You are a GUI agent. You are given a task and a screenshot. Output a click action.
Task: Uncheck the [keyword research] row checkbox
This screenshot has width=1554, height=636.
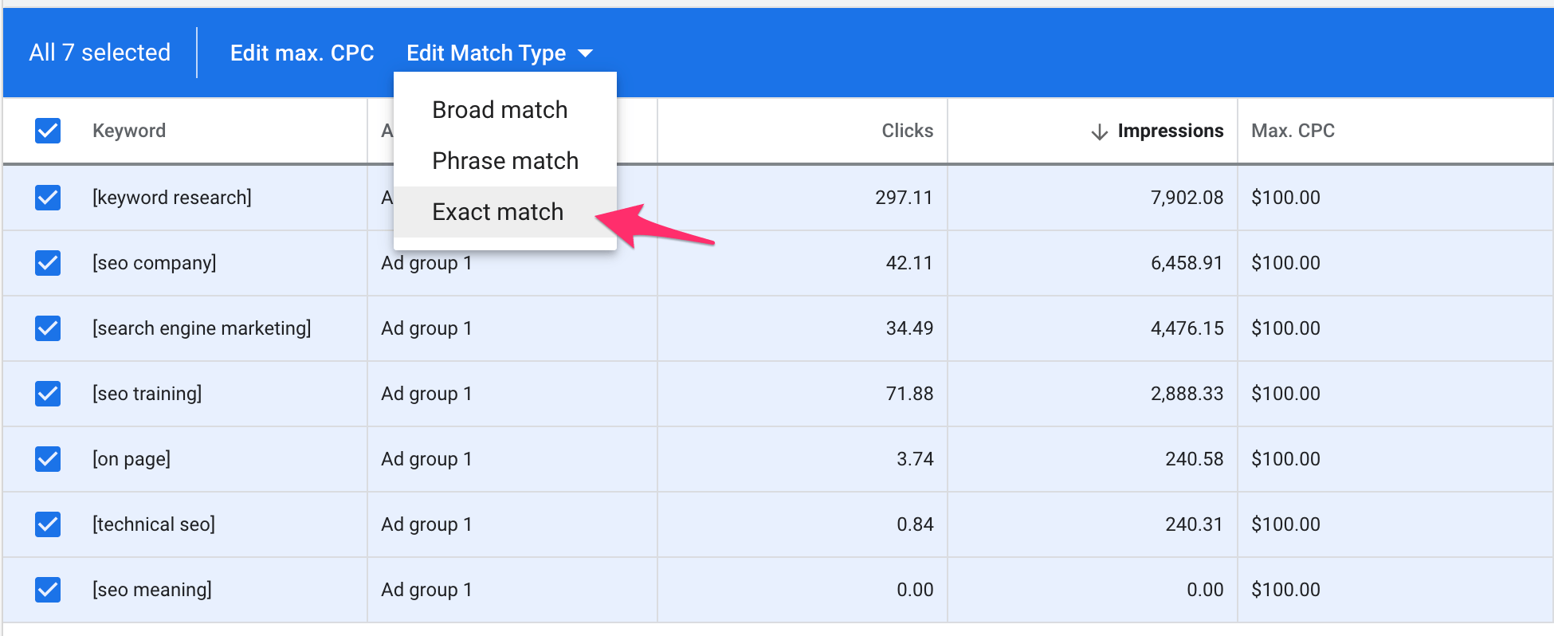pos(48,198)
